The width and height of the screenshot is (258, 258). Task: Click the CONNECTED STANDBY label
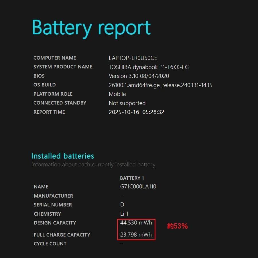pyautogui.click(x=60, y=103)
